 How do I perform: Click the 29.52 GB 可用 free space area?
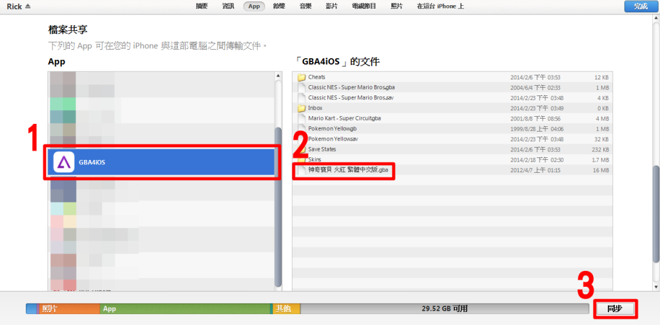[x=445, y=309]
